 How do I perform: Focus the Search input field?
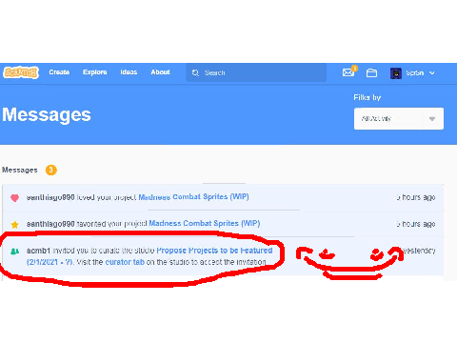pyautogui.click(x=256, y=72)
